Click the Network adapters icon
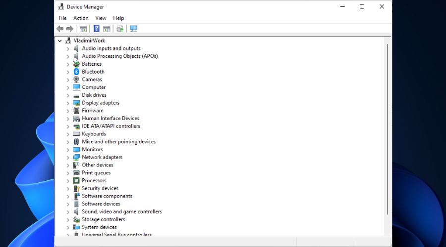Image resolution: width=446 pixels, height=247 pixels. [x=76, y=157]
